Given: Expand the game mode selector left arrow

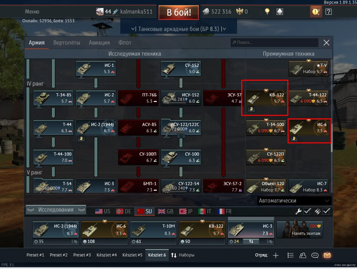Looking at the screenshot, I should coord(134,29).
